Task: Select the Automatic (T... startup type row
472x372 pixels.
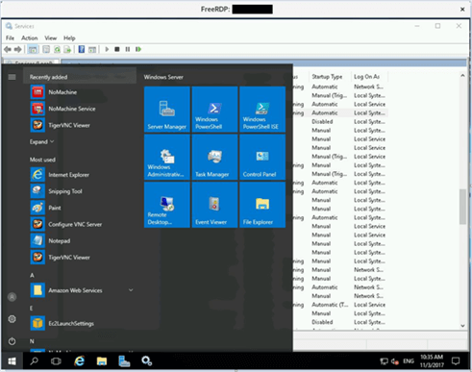Action: (330, 305)
